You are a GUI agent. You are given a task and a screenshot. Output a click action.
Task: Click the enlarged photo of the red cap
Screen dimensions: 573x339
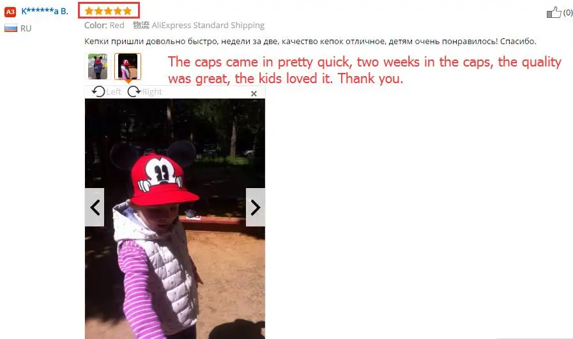click(175, 219)
